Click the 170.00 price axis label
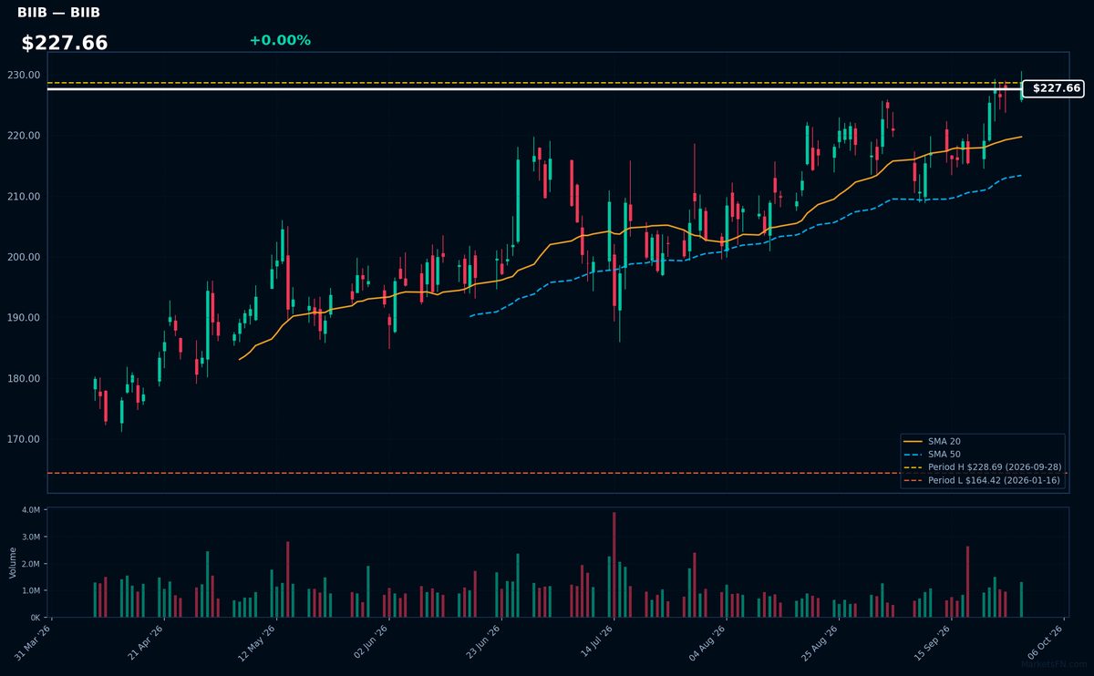 tap(25, 439)
